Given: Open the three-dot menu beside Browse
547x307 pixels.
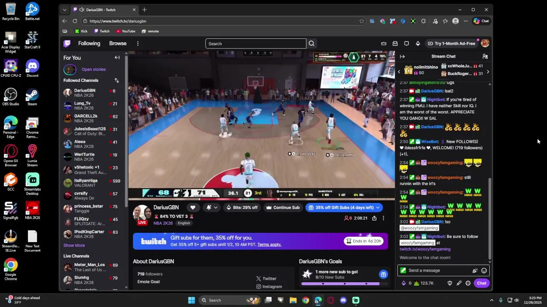Looking at the screenshot, I should [138, 43].
